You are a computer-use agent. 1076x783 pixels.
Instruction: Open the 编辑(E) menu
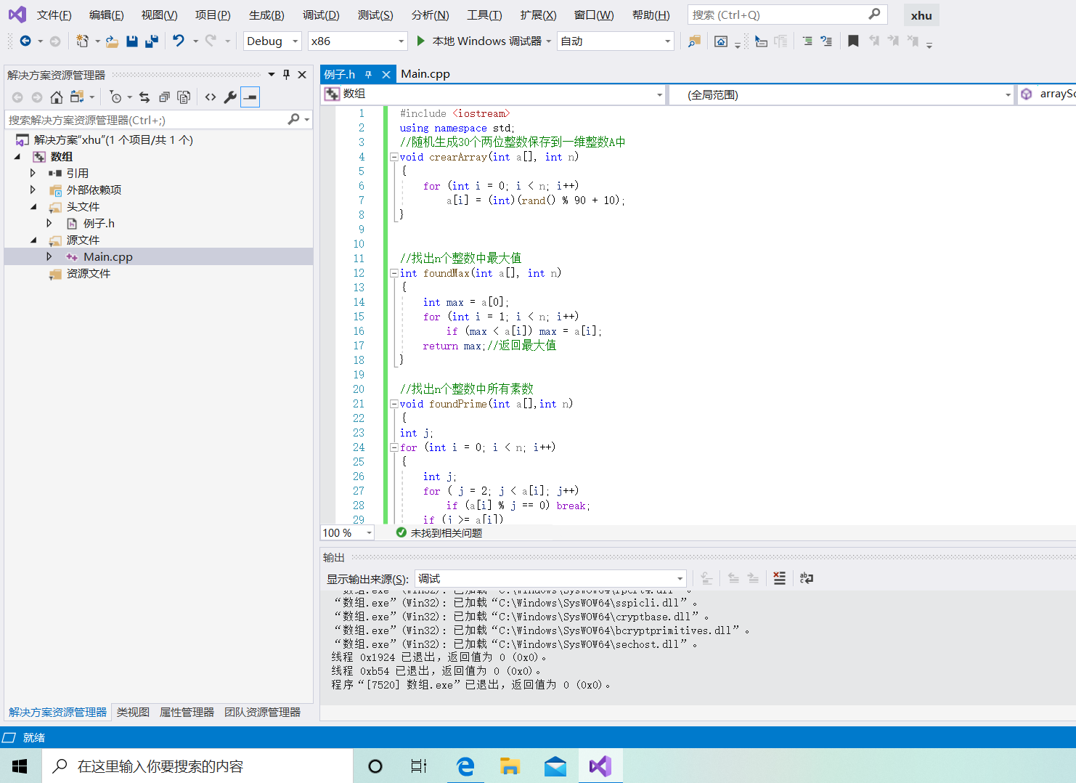pyautogui.click(x=106, y=15)
